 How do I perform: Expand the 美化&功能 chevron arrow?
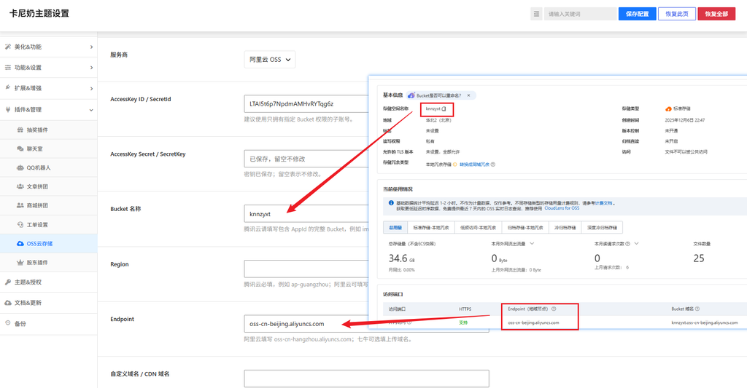91,47
